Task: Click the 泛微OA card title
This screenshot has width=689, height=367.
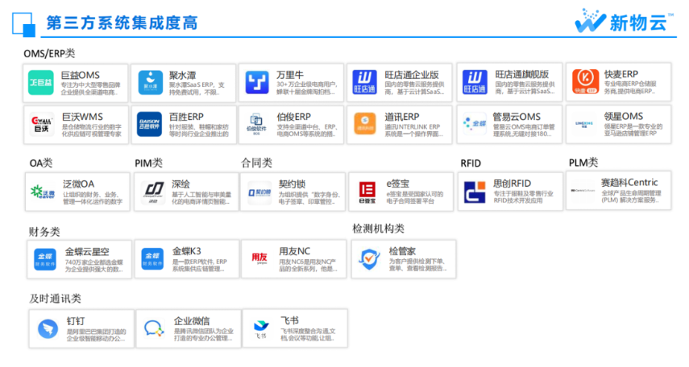Action: point(79,184)
